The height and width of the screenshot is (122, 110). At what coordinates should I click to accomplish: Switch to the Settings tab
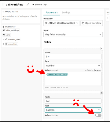tap(66, 13)
